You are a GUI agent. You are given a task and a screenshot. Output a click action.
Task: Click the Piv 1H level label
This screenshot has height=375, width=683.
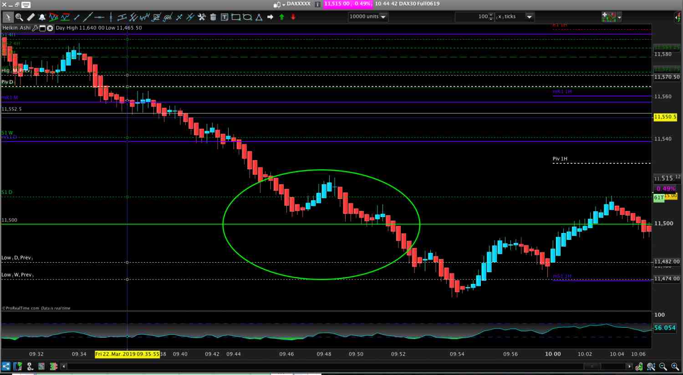click(x=560, y=159)
